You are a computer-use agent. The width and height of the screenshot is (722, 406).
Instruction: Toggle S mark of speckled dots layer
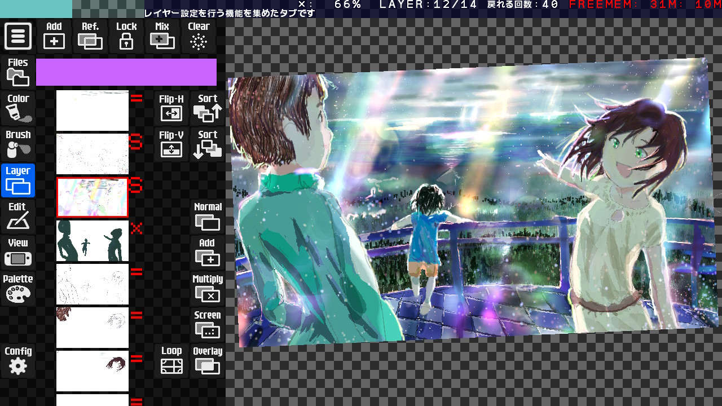coord(136,142)
